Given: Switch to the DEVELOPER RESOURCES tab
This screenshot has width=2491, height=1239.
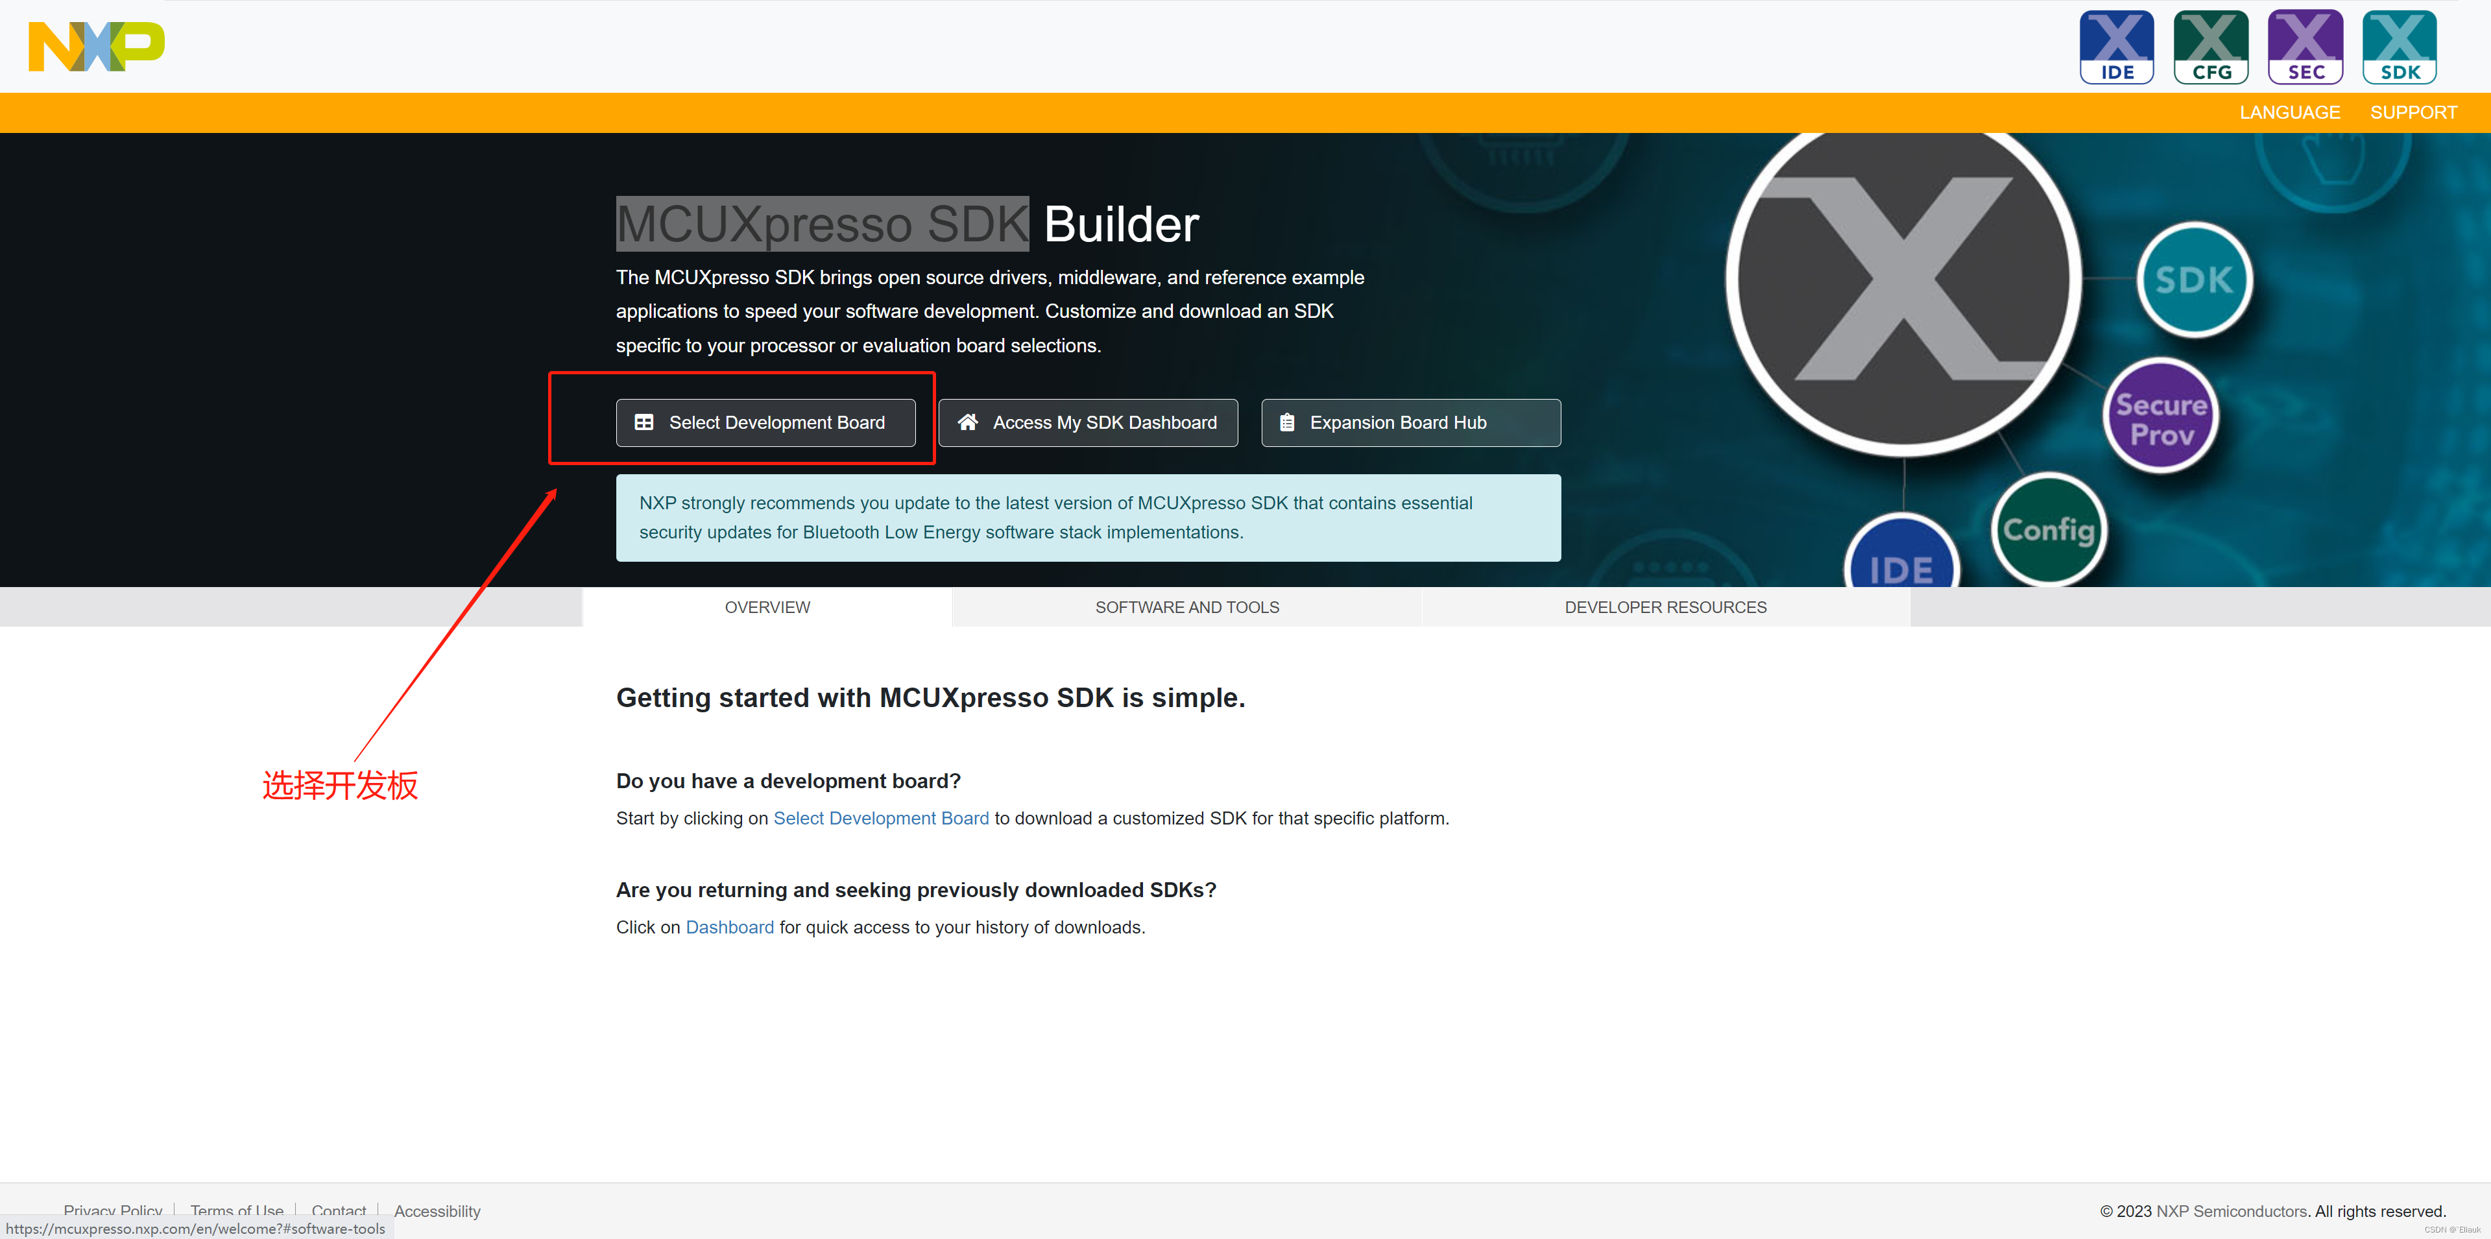Looking at the screenshot, I should click(1665, 607).
